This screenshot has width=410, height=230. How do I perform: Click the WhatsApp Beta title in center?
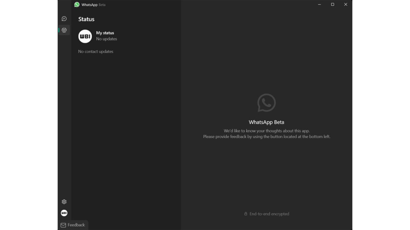(266, 122)
